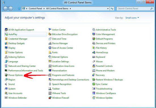This screenshot has height=108, width=156.
Task: Open VMware Tools link
Action: (x=59, y=93)
